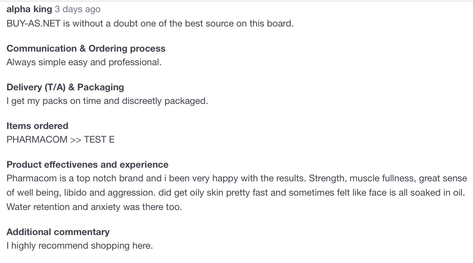
Task: Select the 'Items ordered' heading
Action: click(37, 126)
